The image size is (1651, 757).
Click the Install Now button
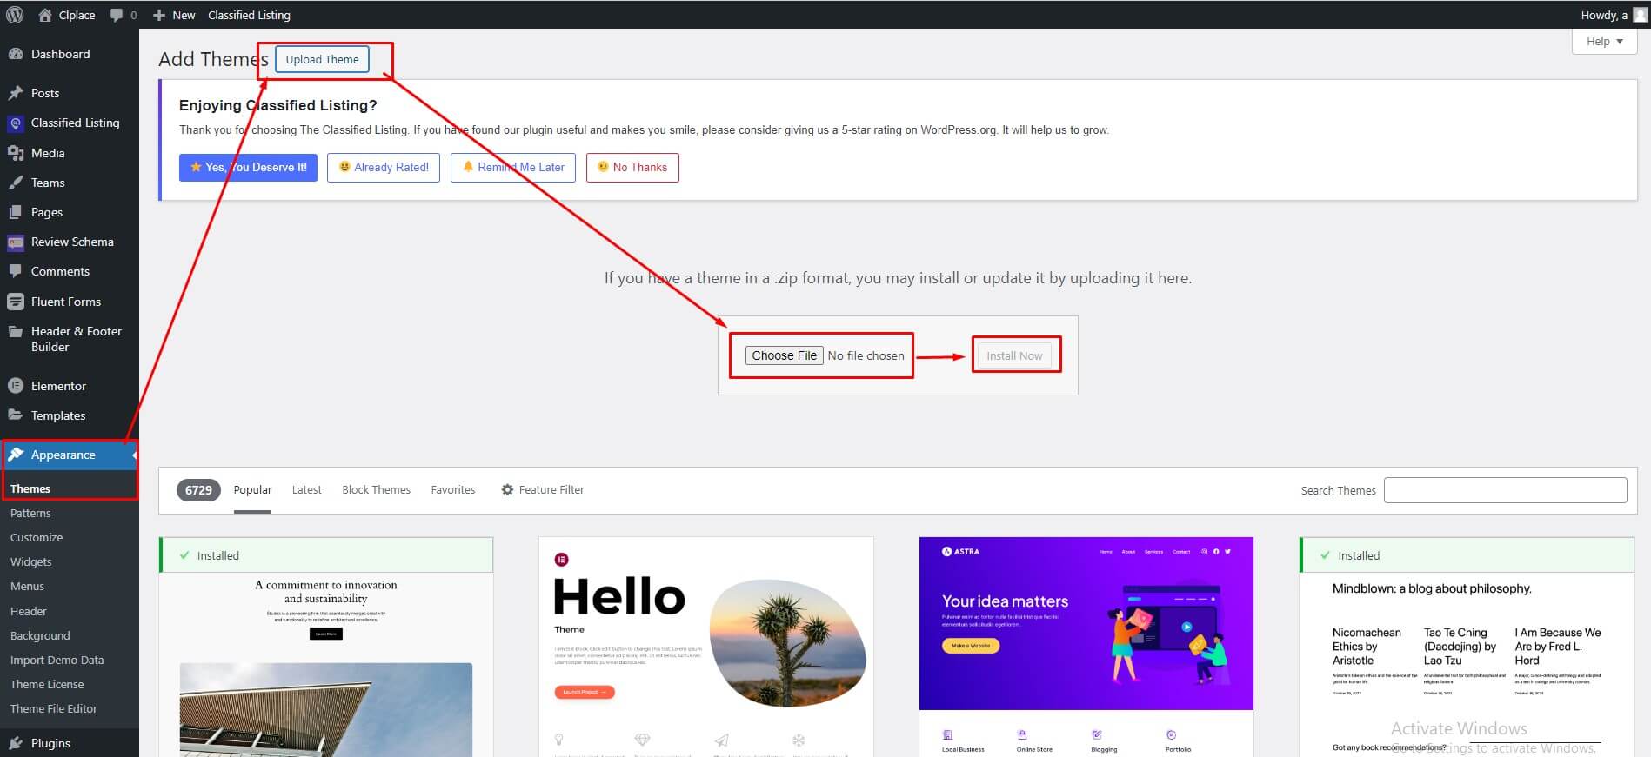pos(1014,355)
